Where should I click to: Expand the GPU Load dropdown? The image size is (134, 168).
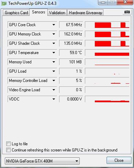[x=54, y=71]
